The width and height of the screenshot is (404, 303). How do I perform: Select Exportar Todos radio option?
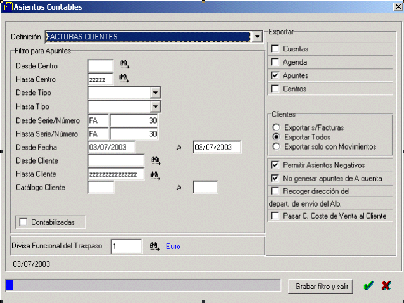click(277, 137)
